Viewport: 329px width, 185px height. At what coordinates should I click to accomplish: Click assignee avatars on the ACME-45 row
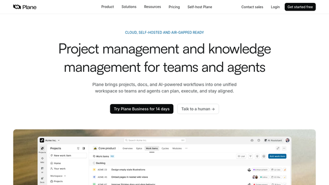click(x=255, y=177)
